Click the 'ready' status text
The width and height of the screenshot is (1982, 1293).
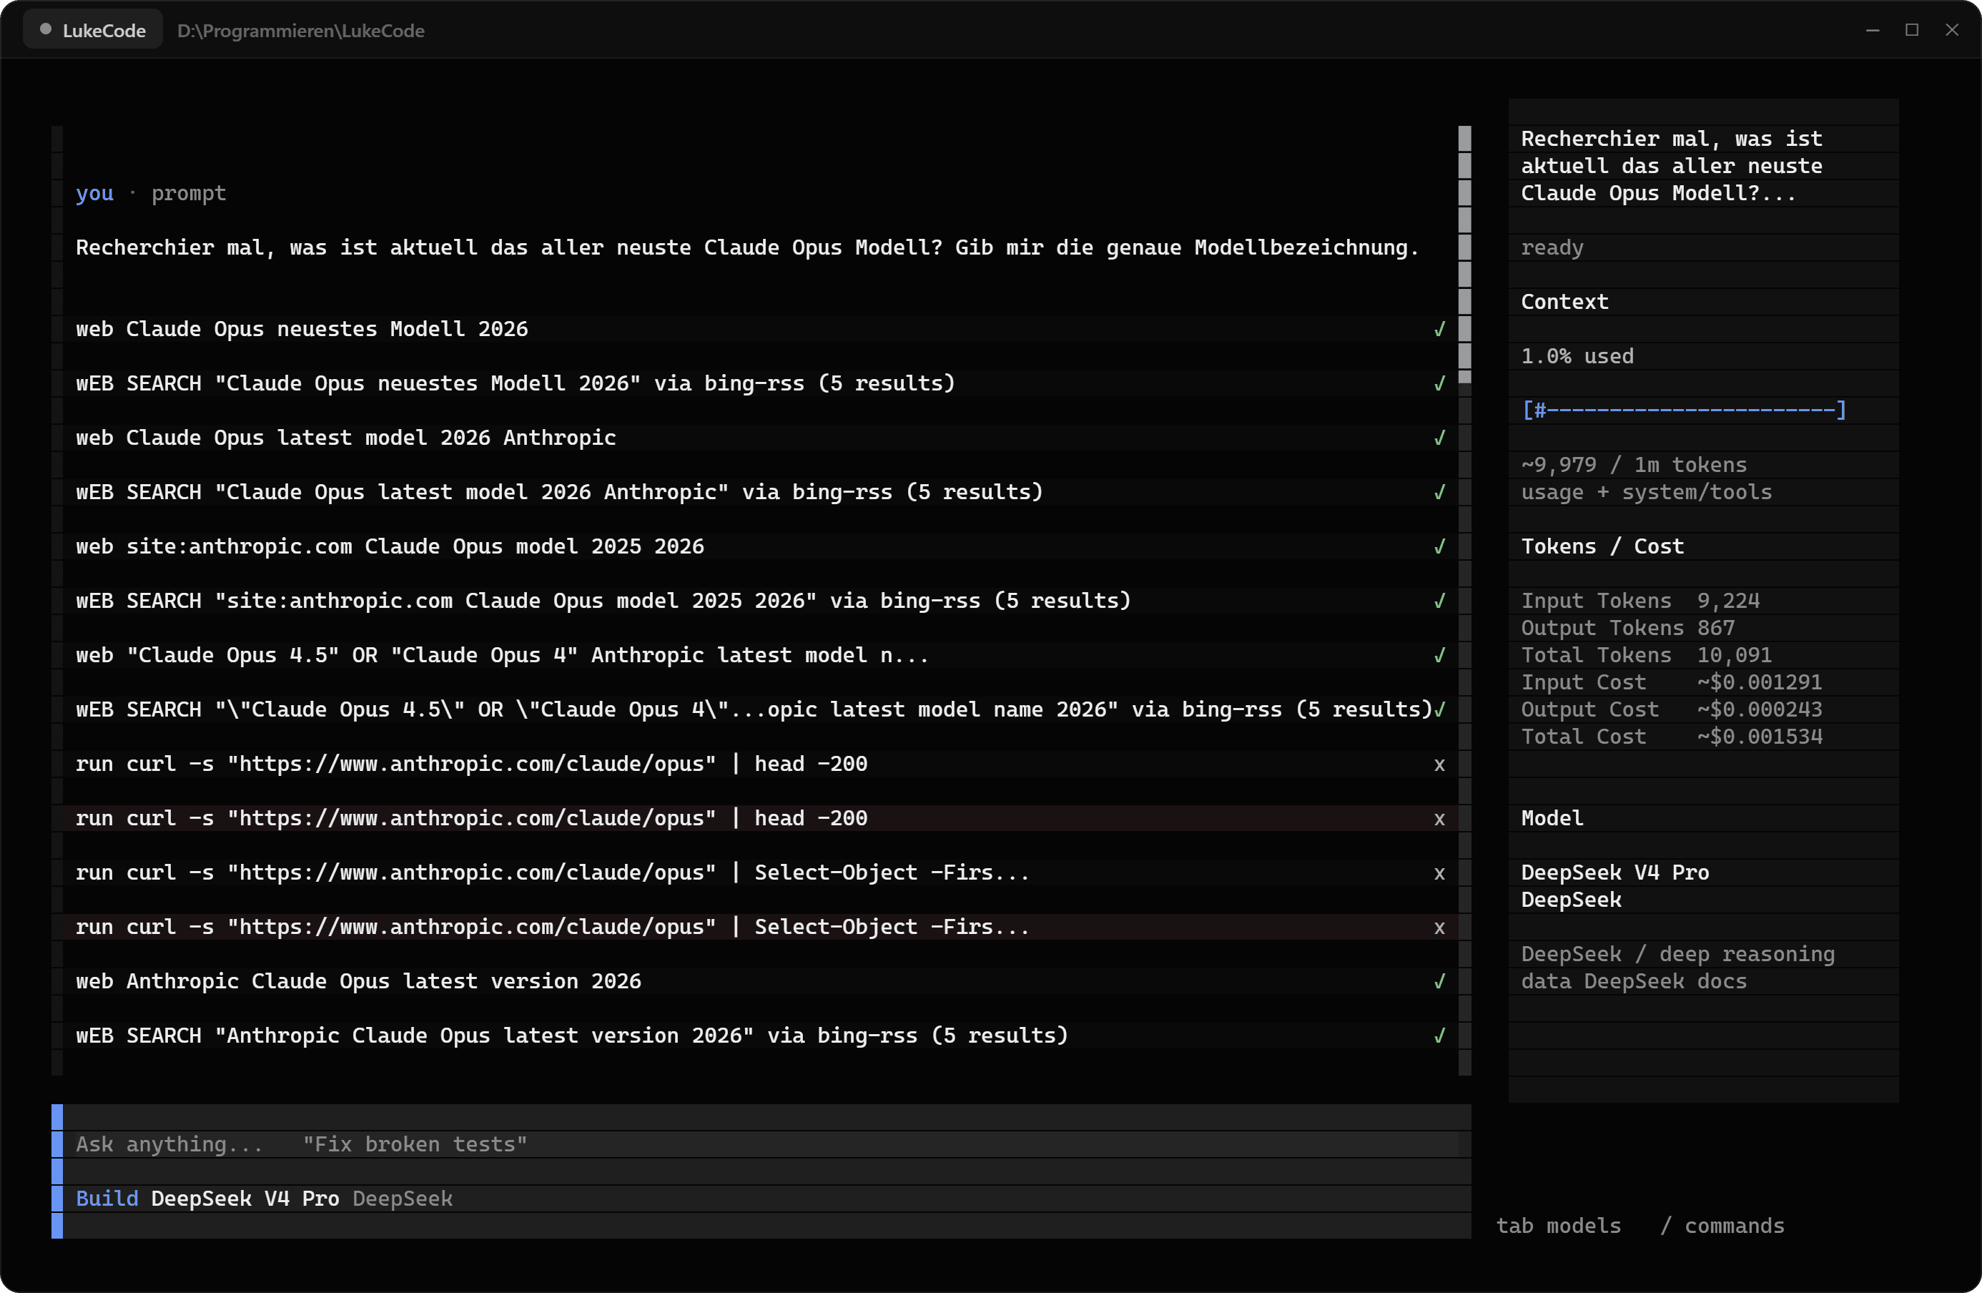tap(1552, 247)
